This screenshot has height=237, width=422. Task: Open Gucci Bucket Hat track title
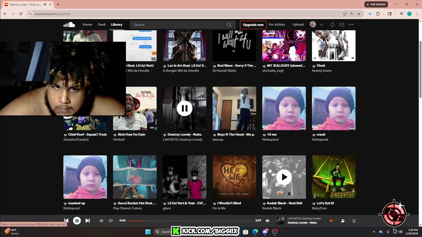coord(137,203)
